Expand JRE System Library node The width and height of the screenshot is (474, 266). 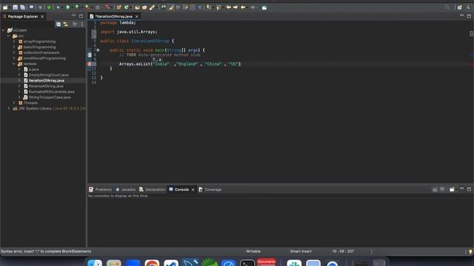click(9, 109)
